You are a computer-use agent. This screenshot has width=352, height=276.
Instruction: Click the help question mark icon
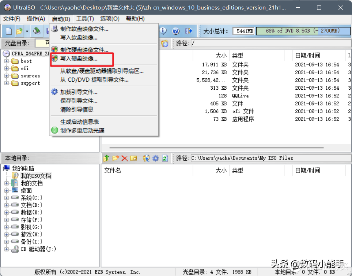coord(176,31)
